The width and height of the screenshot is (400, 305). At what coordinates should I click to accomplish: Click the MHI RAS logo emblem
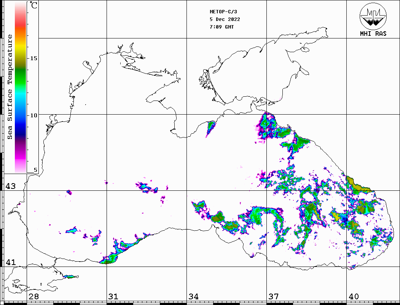pos(373,16)
